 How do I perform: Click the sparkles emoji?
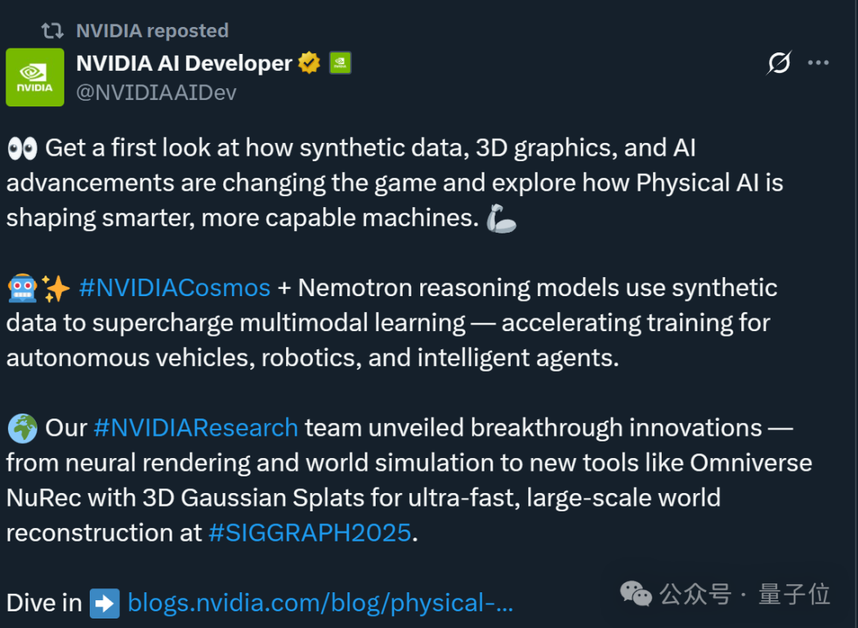(56, 288)
